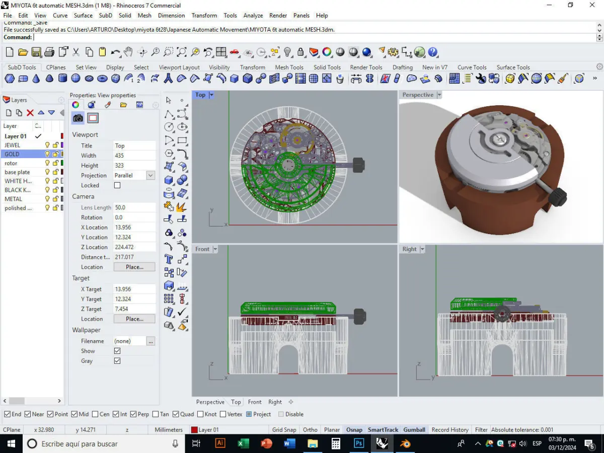Click the red car icon in the toolbar
Viewport: 604px width, 453px height.
click(x=234, y=52)
